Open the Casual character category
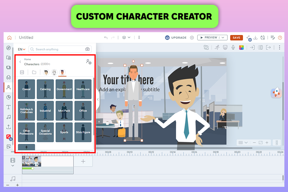 click(26, 89)
